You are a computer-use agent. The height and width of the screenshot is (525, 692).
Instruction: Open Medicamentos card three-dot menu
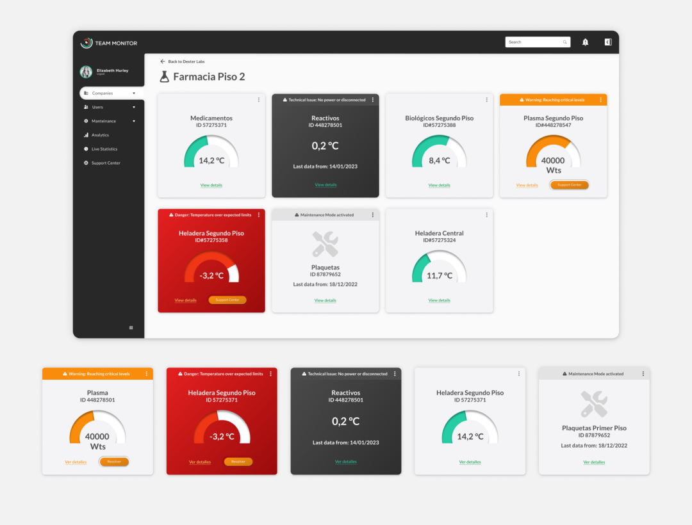coord(259,100)
